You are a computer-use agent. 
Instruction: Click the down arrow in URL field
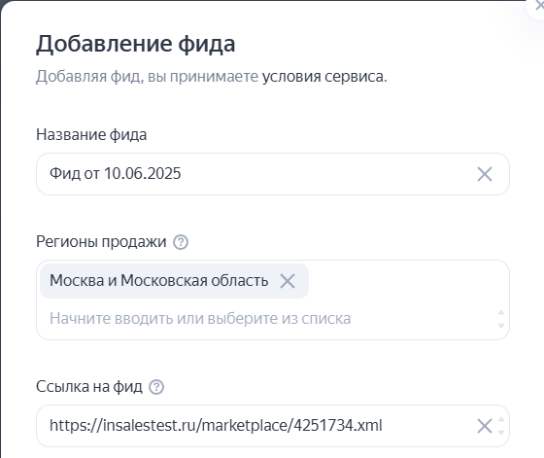[501, 433]
